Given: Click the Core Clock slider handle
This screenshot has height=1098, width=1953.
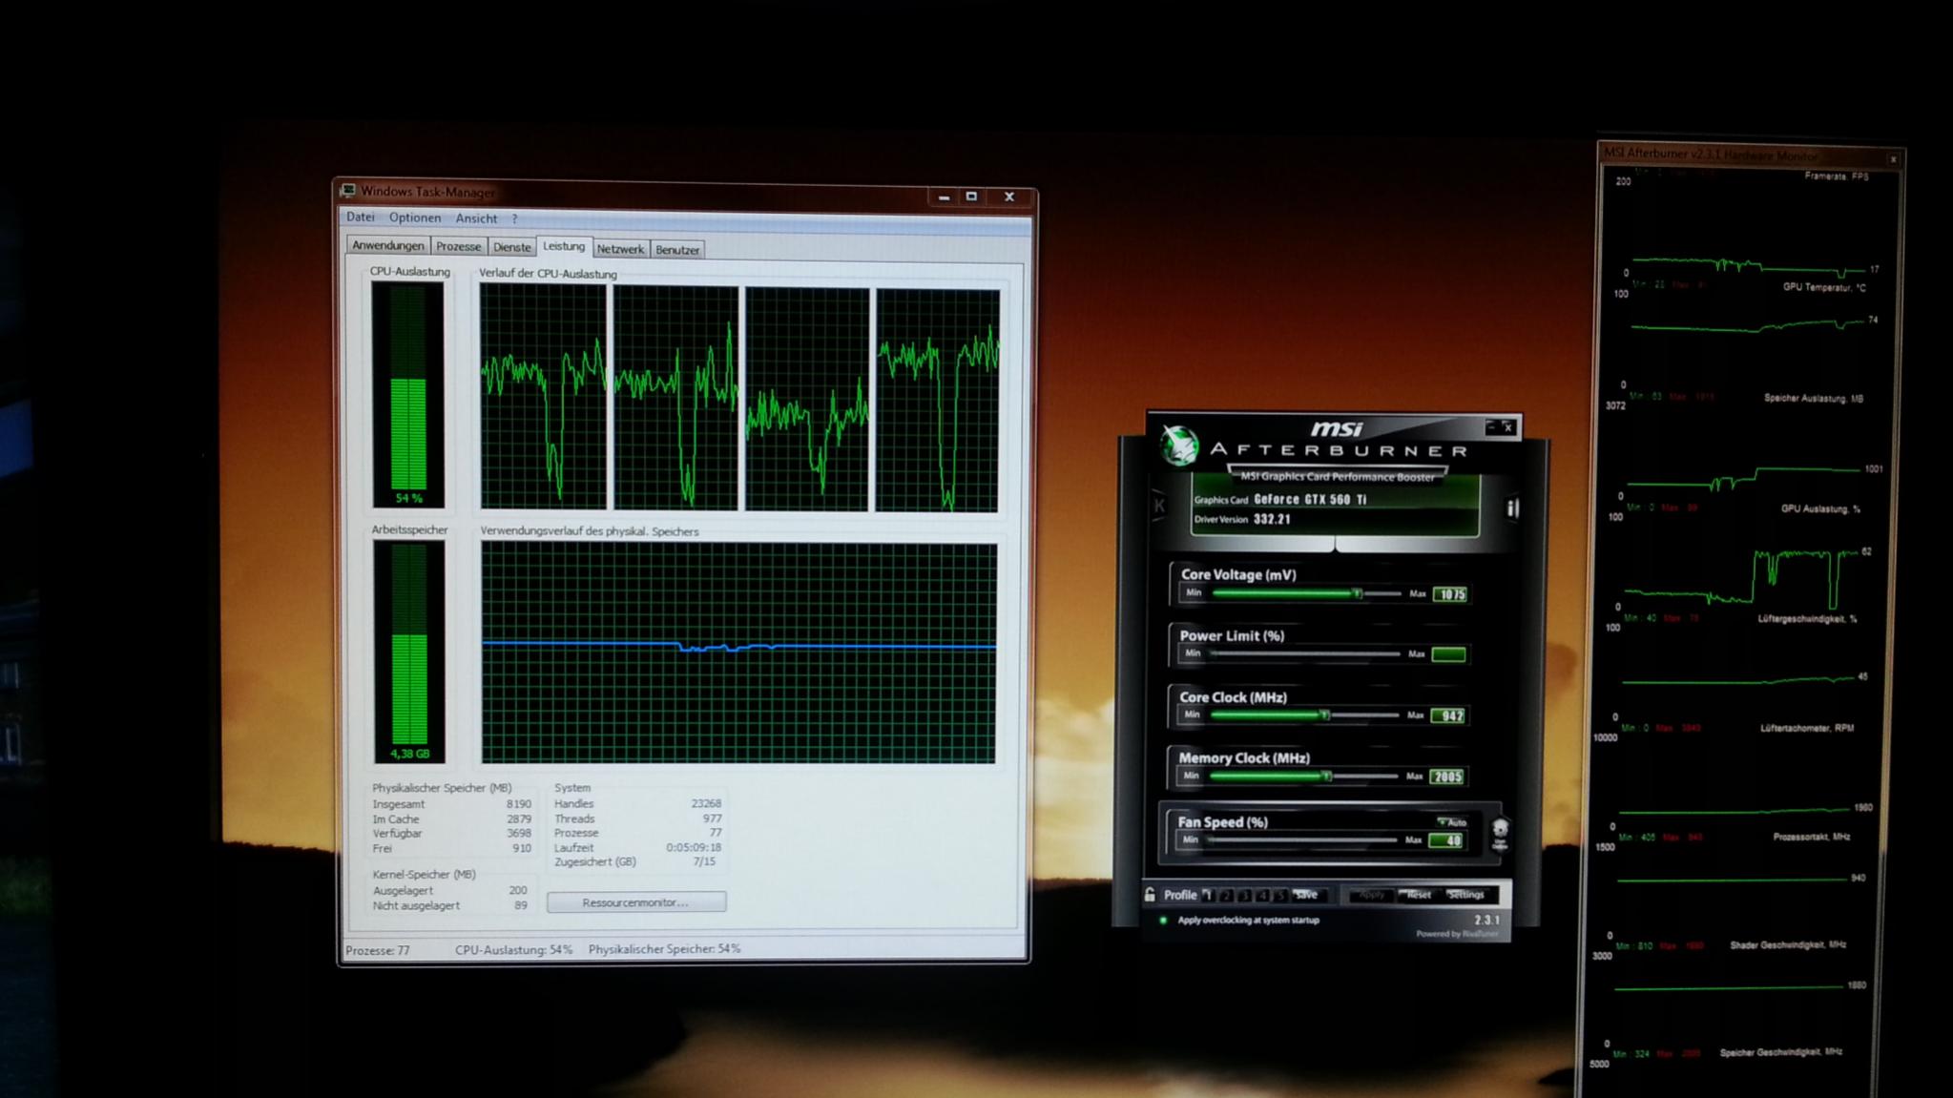Looking at the screenshot, I should (1324, 715).
